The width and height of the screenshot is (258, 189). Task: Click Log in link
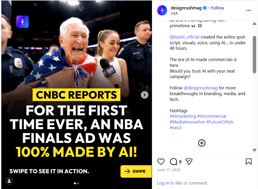click(x=163, y=183)
